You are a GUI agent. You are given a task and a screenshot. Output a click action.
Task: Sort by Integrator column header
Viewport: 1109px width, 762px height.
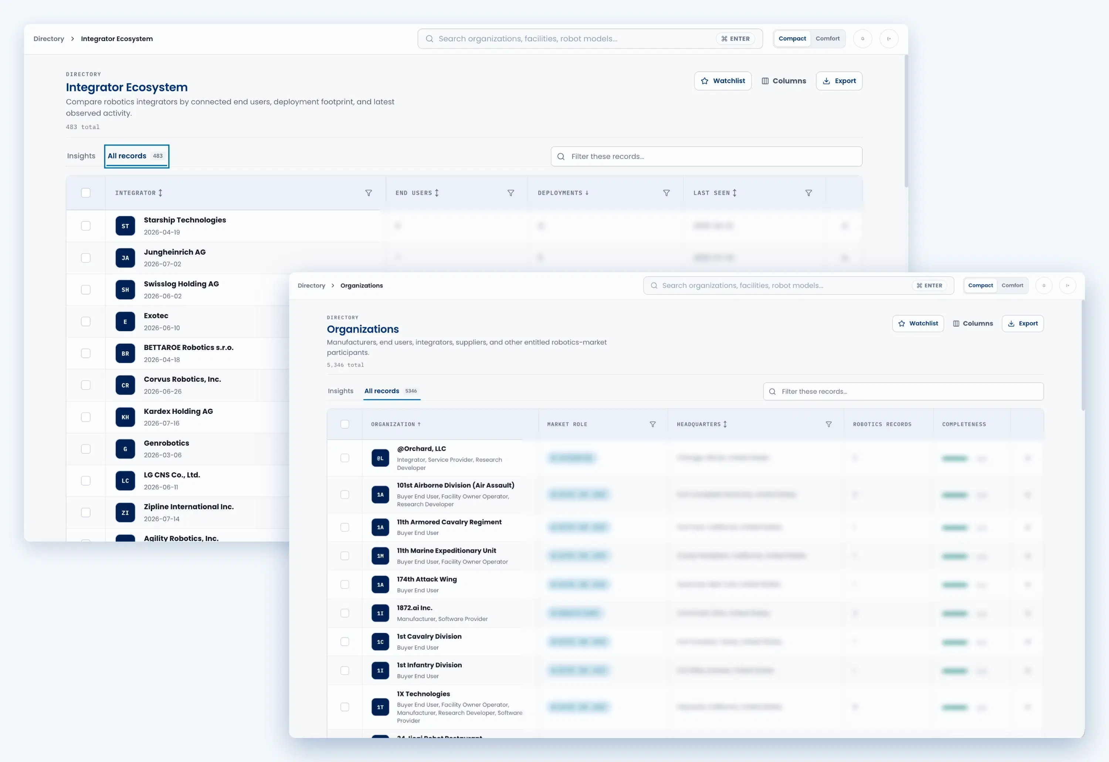tap(139, 193)
